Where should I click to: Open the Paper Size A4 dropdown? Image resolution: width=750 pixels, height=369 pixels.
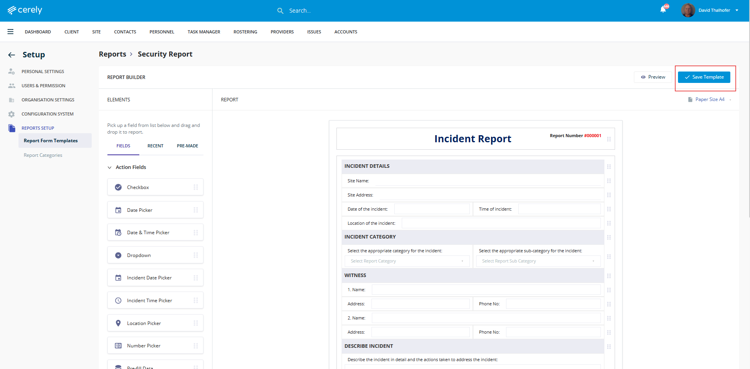(x=709, y=99)
